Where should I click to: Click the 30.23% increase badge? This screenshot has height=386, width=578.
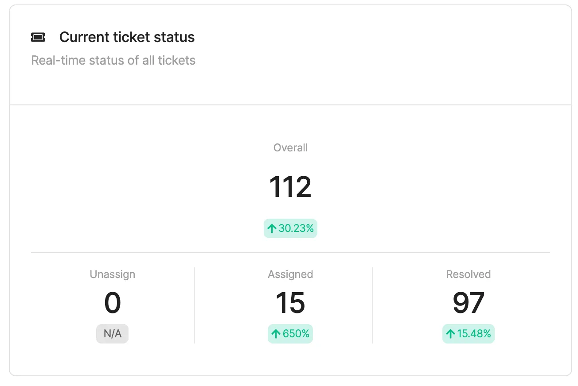tap(290, 228)
